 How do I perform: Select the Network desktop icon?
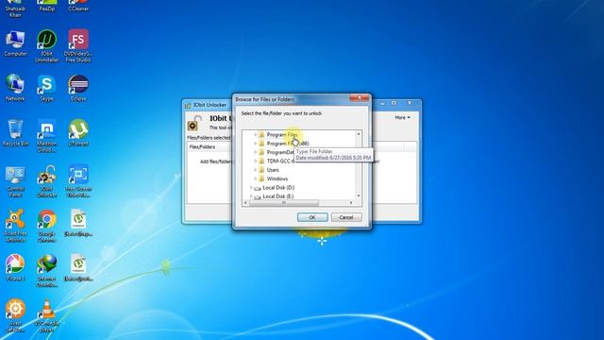point(15,88)
